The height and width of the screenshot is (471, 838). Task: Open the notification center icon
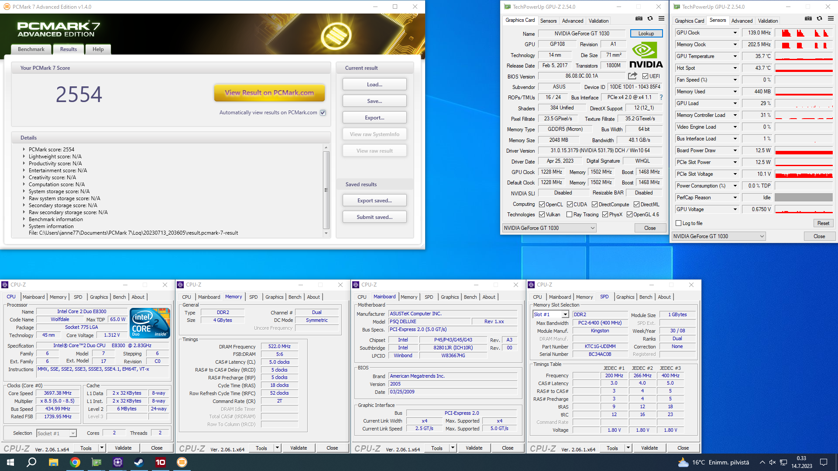(x=824, y=462)
